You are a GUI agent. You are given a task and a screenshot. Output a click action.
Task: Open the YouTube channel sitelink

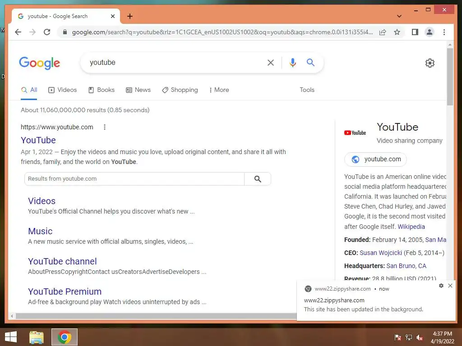(62, 261)
